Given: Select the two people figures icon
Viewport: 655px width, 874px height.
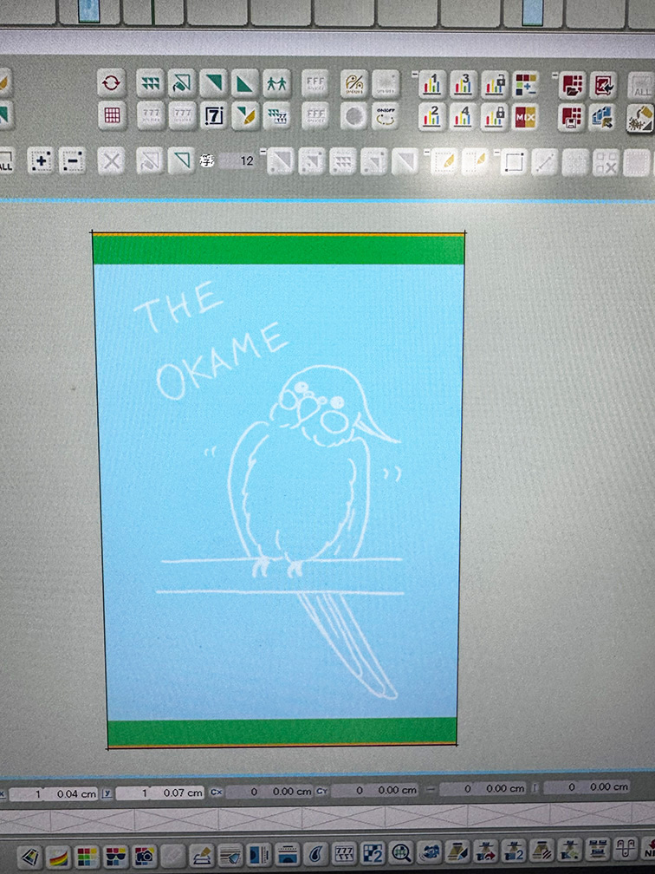Looking at the screenshot, I should tap(276, 83).
